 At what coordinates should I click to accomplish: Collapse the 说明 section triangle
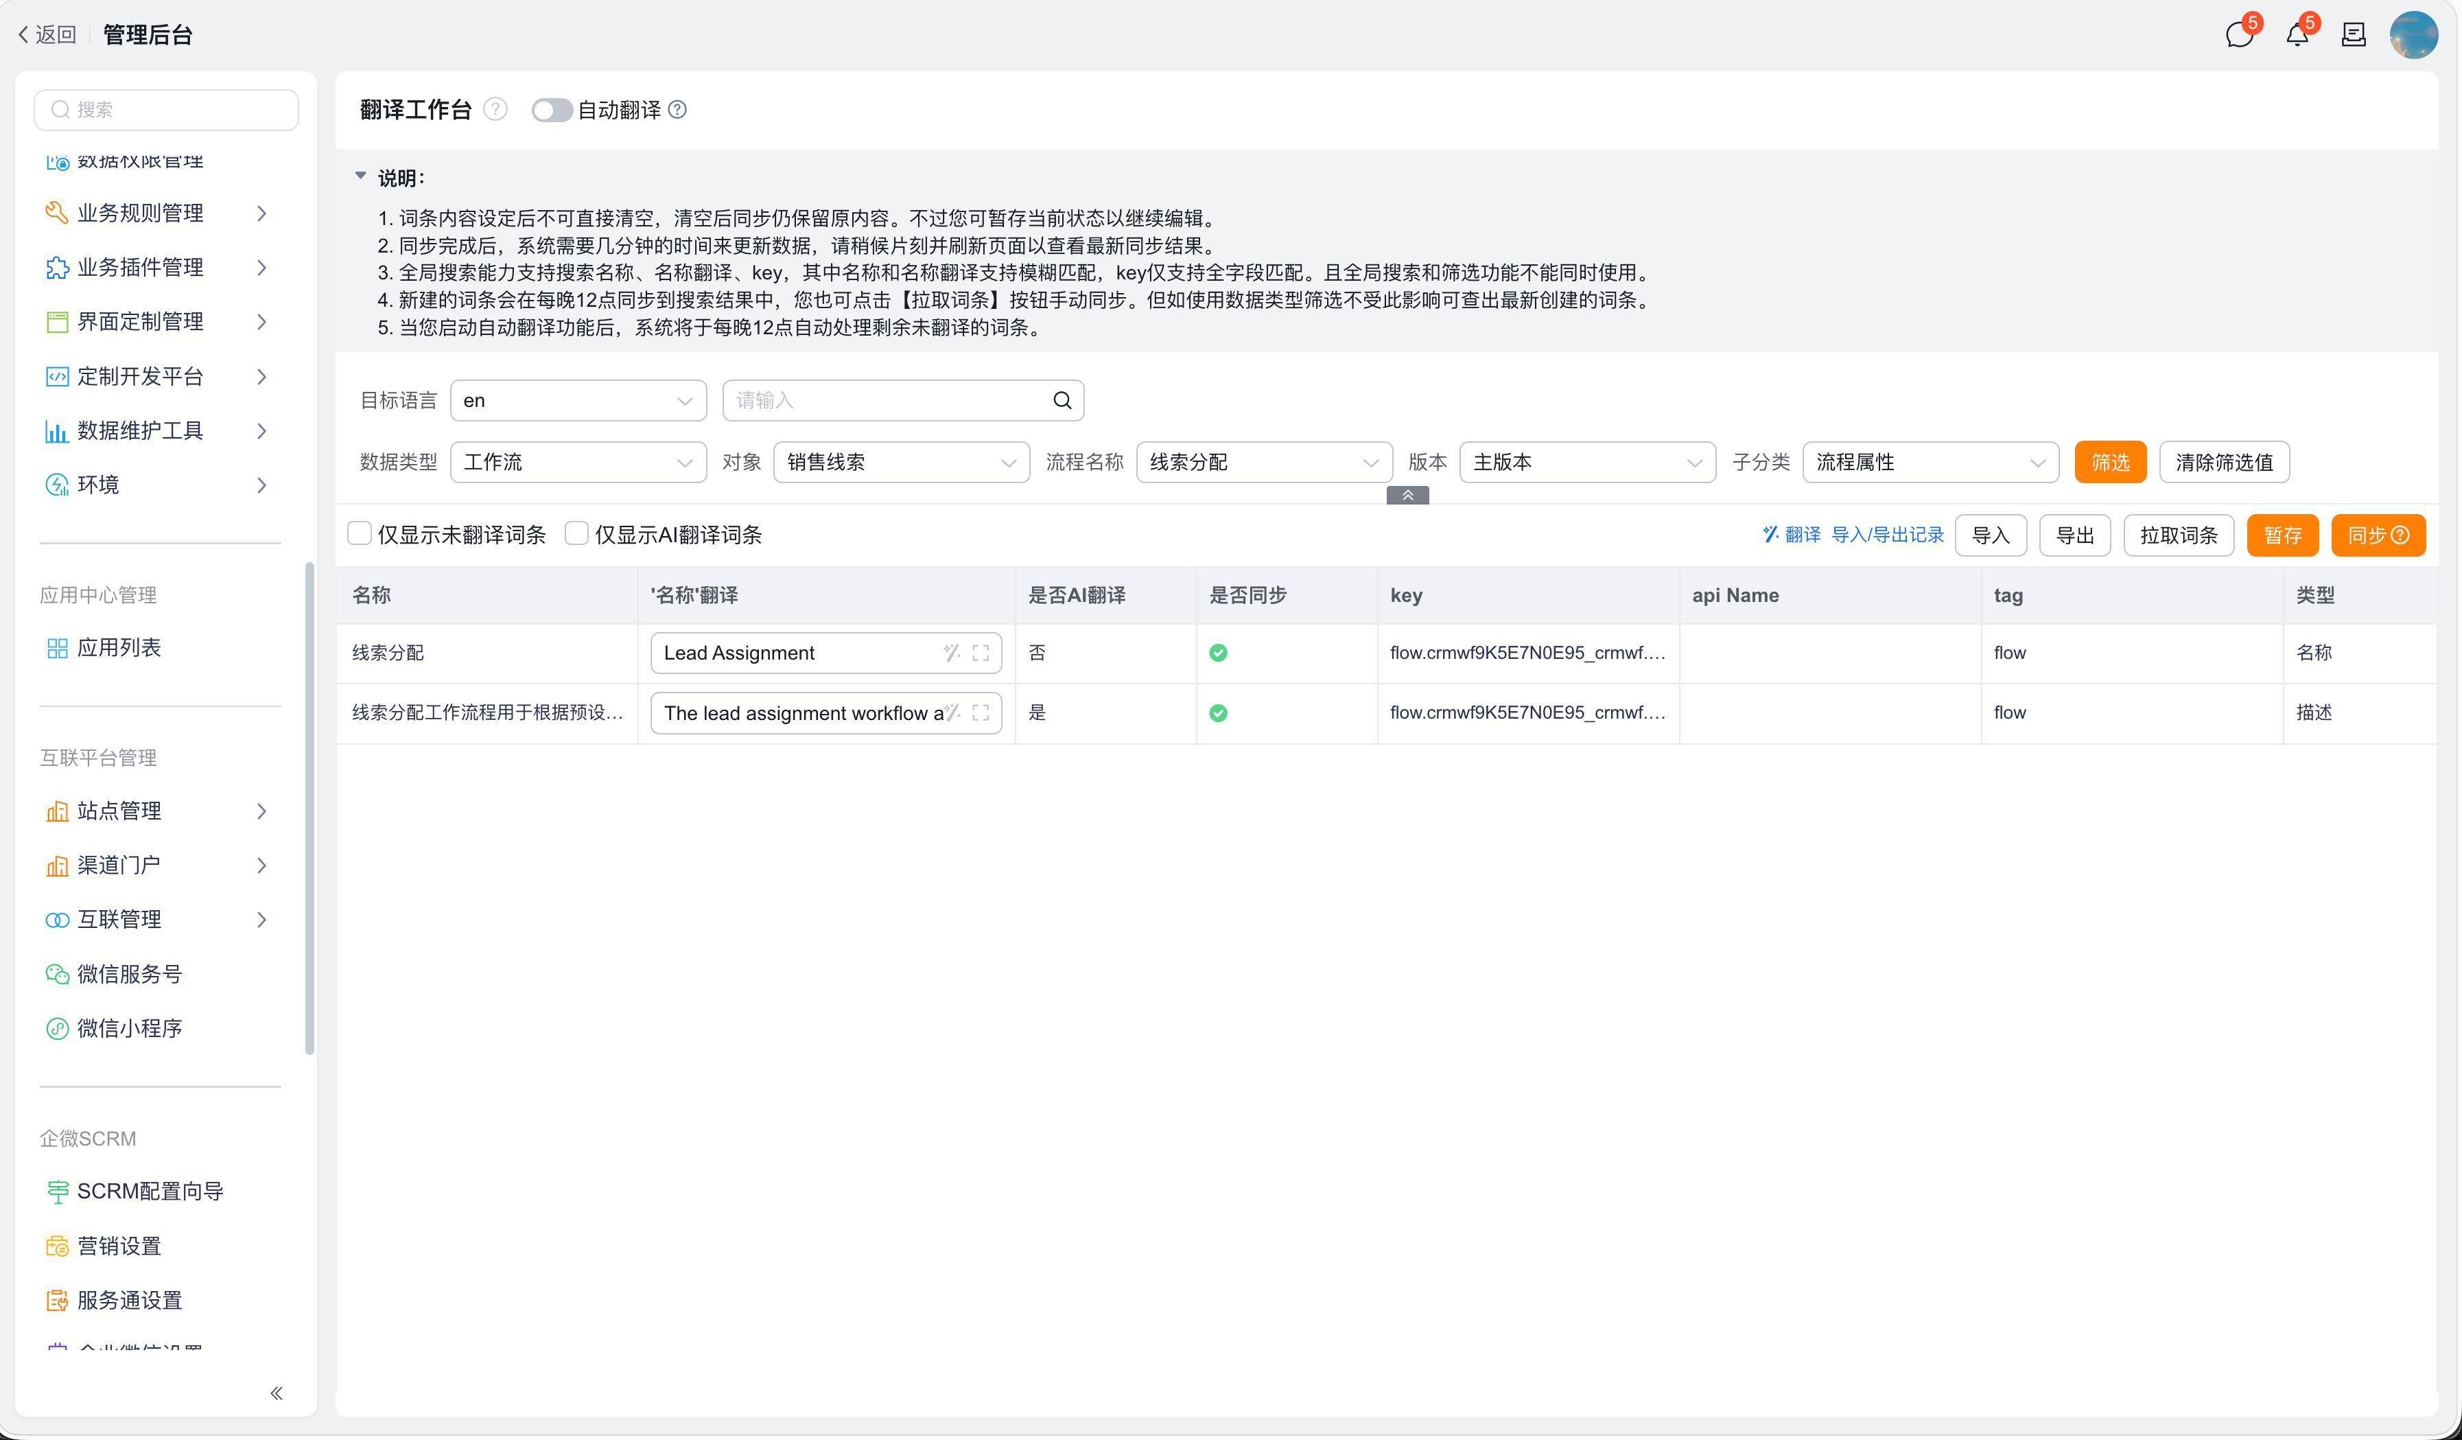360,177
